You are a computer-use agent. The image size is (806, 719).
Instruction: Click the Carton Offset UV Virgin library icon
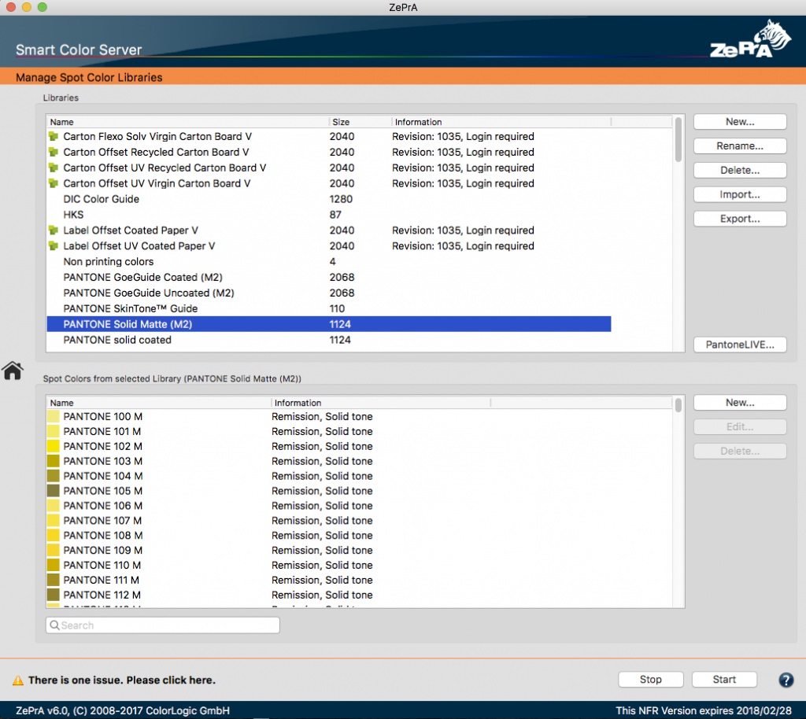(x=53, y=183)
